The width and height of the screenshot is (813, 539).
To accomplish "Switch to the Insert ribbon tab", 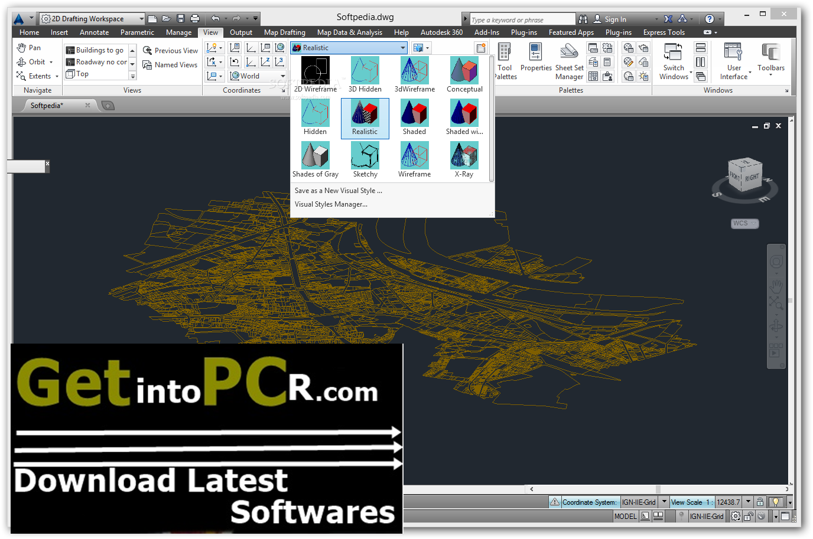I will click(59, 32).
